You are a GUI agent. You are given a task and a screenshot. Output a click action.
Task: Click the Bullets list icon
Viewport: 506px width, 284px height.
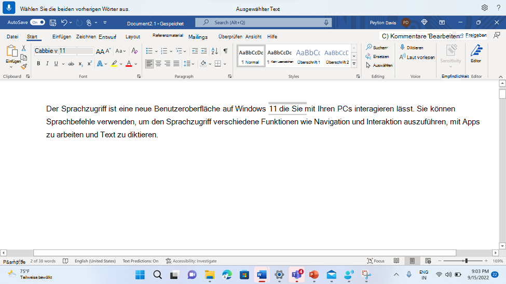149,51
